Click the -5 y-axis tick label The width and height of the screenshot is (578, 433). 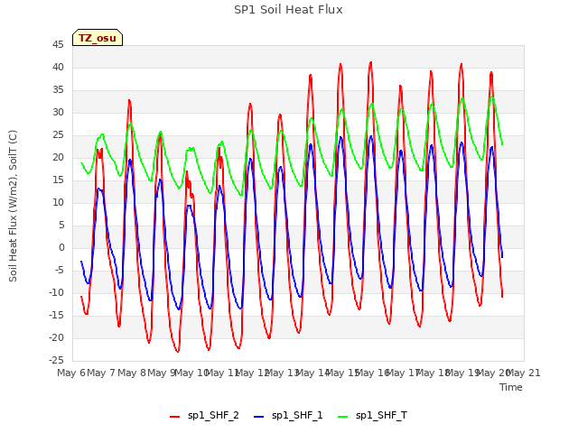[x=58, y=270]
